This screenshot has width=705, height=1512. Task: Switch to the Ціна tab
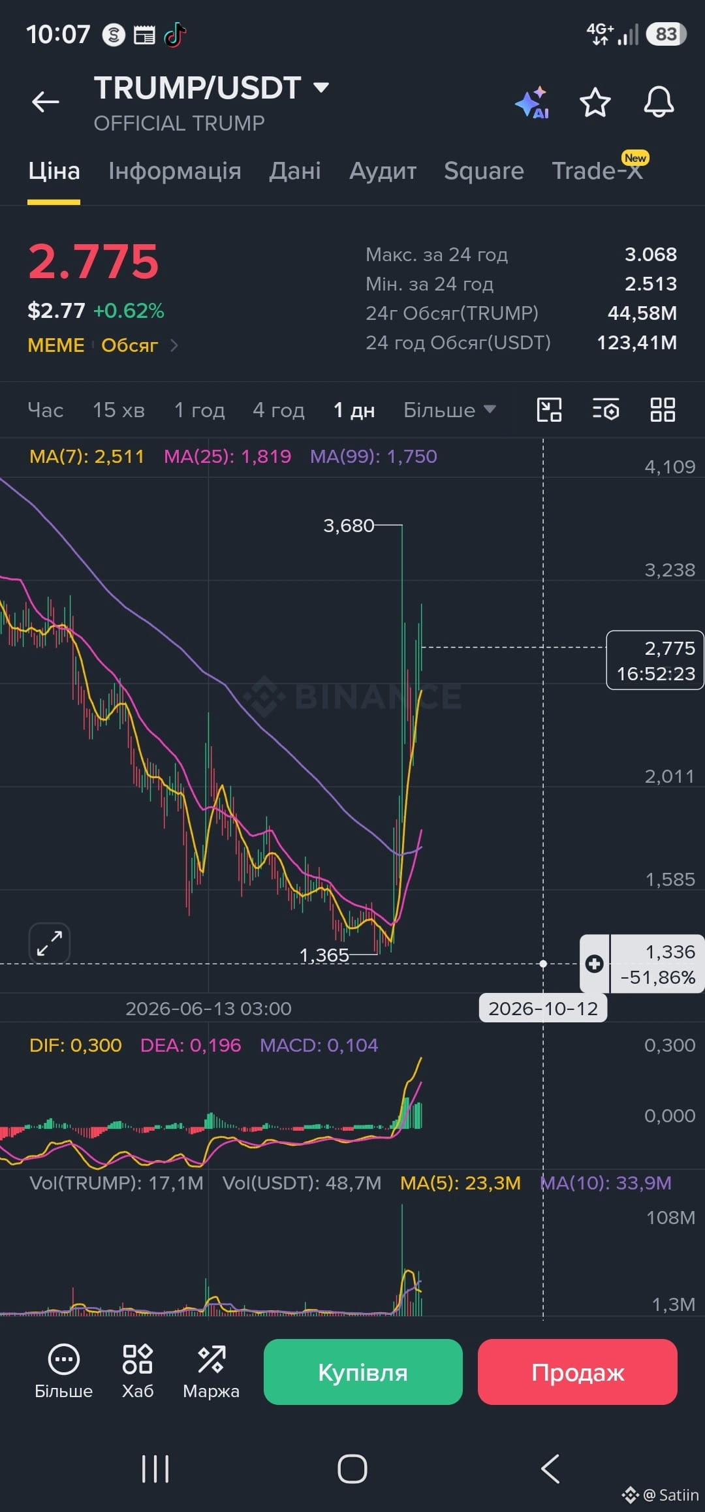click(x=54, y=171)
